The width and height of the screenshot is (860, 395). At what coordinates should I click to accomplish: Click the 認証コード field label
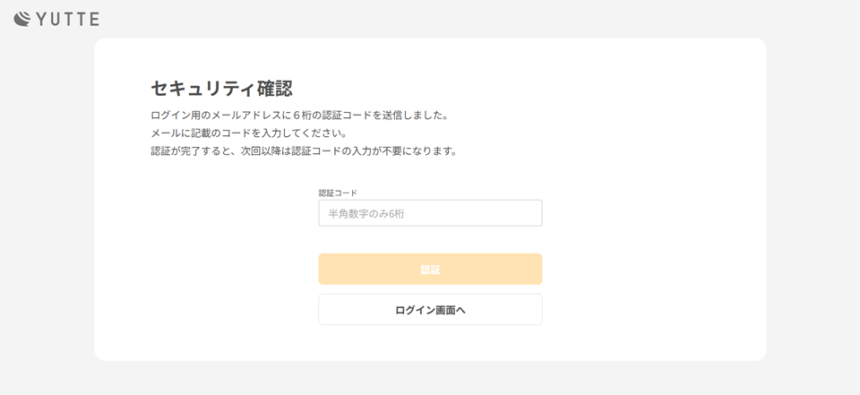338,193
